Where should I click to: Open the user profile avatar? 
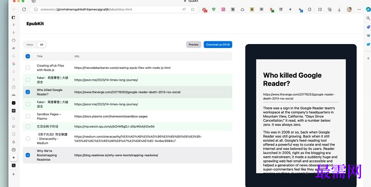pos(349,9)
